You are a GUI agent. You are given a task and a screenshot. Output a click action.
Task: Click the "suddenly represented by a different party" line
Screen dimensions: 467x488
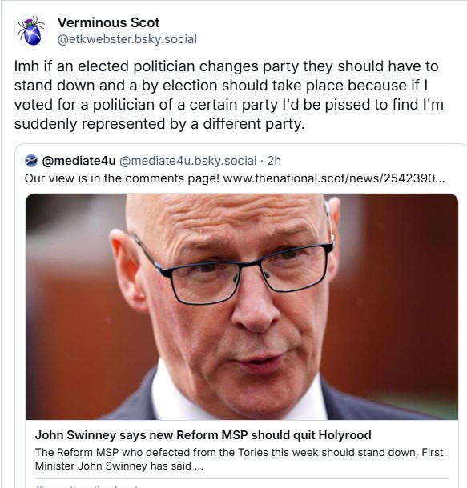coord(159,124)
